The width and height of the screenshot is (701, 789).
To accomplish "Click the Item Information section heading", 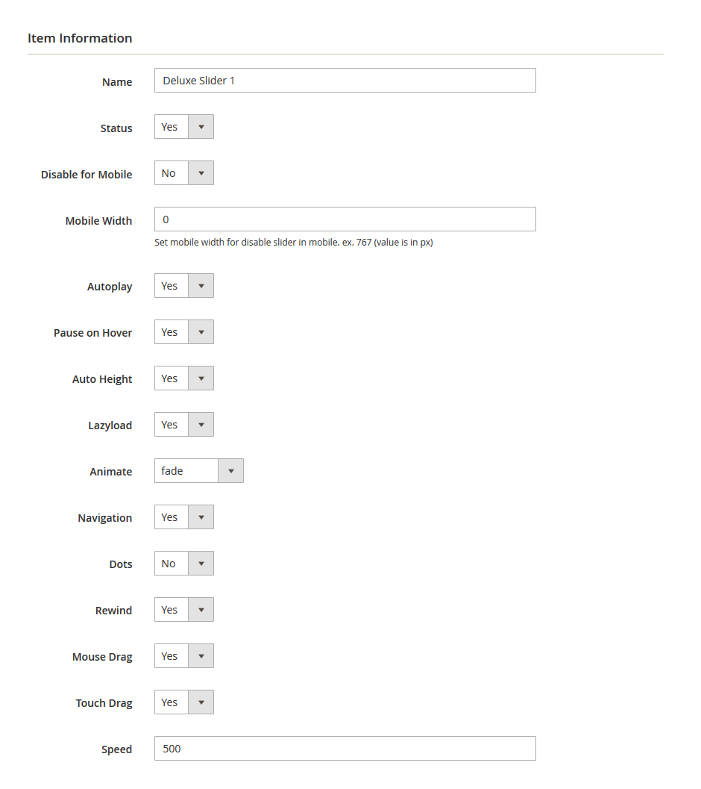I will (x=80, y=38).
